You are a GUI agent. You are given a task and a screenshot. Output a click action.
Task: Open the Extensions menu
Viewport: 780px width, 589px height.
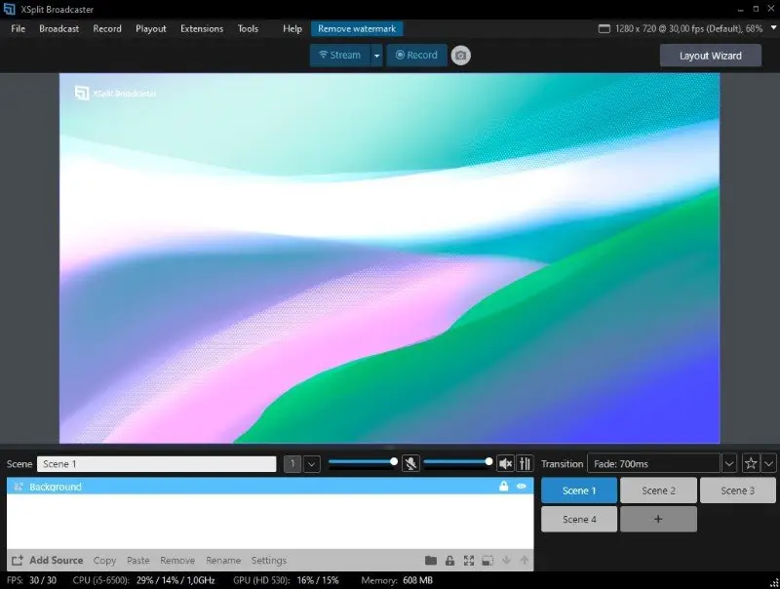pyautogui.click(x=202, y=28)
